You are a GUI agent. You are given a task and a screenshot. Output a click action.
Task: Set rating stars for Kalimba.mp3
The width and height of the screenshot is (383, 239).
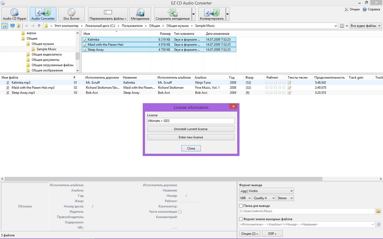coord(276,83)
